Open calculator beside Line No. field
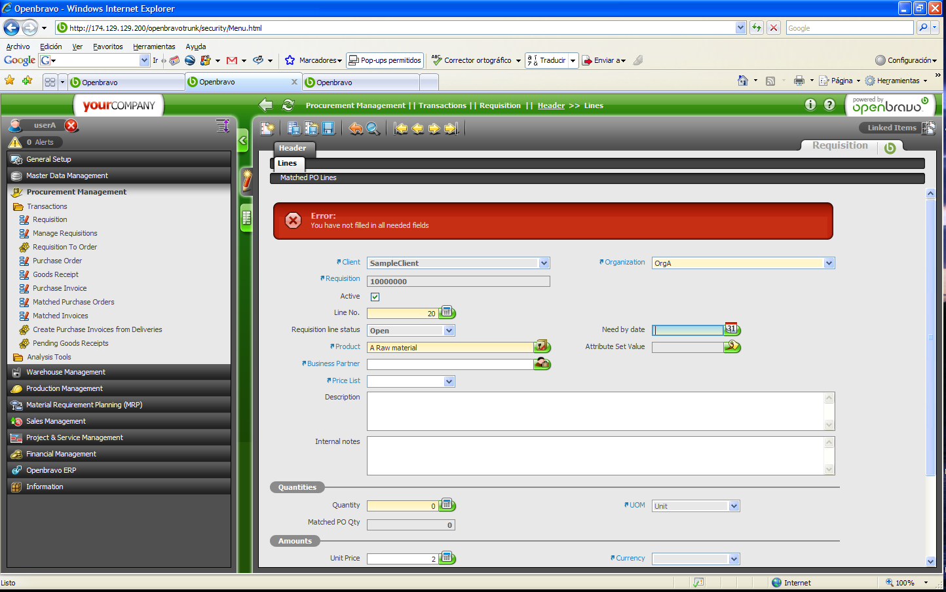The height and width of the screenshot is (592, 946). click(x=447, y=312)
